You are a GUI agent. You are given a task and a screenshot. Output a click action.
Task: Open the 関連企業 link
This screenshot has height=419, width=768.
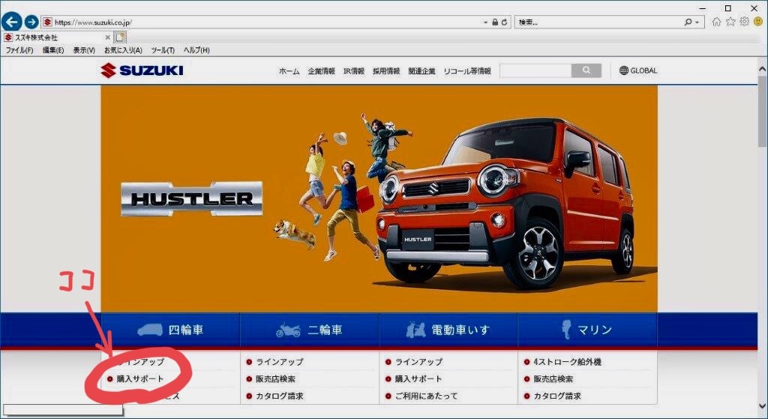tap(421, 71)
